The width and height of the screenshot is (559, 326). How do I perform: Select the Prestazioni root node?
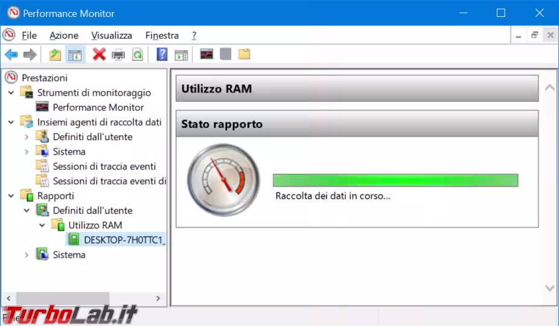45,78
